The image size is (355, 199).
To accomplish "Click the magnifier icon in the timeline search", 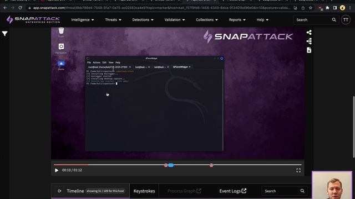I will (302, 191).
